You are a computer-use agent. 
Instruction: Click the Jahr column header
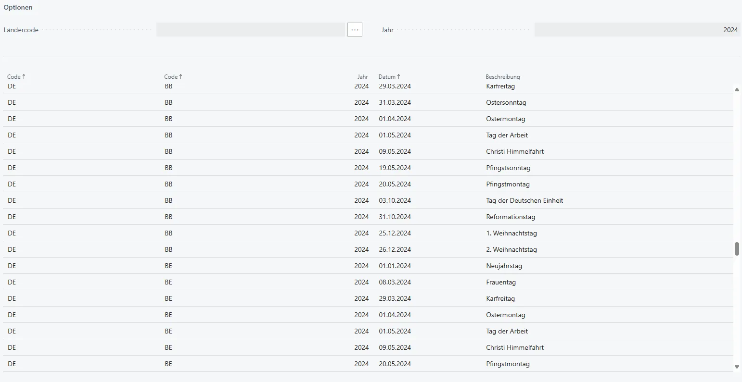(362, 77)
